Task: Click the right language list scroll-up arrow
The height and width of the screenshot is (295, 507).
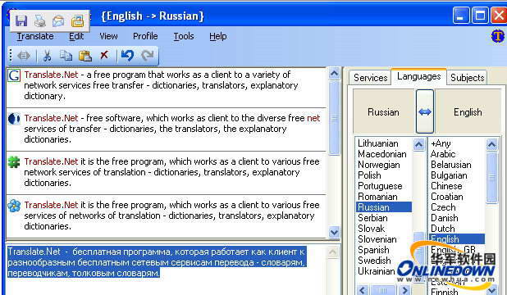Action: coord(491,144)
